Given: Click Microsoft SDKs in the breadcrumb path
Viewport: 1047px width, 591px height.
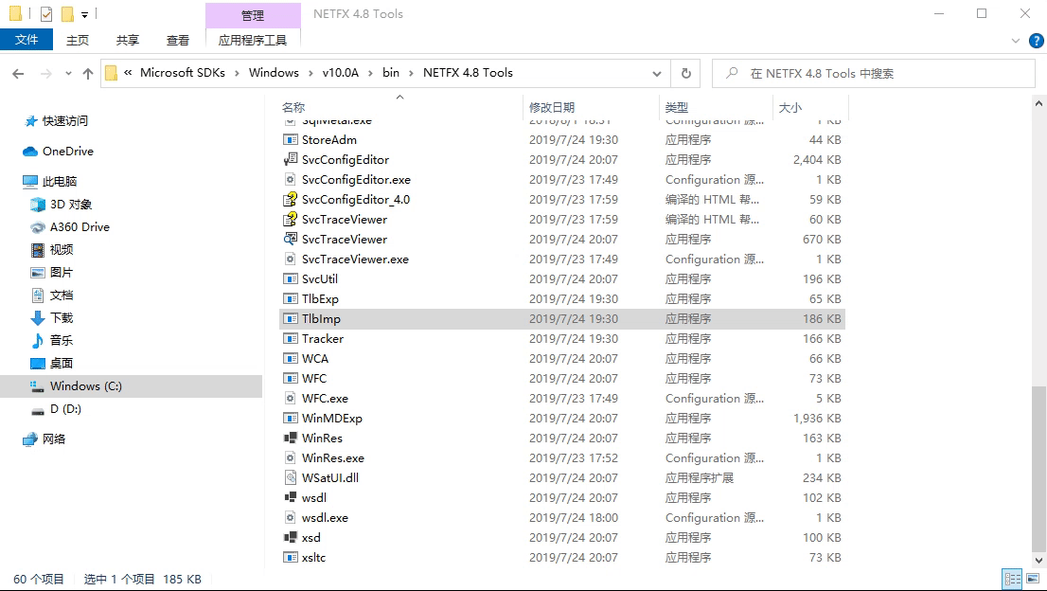Looking at the screenshot, I should (183, 73).
